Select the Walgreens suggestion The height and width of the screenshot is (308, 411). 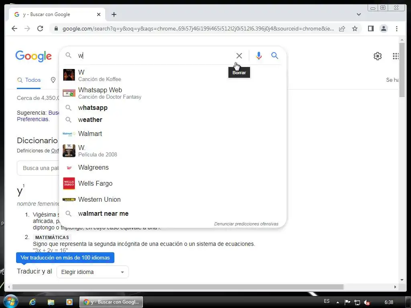[x=173, y=167]
